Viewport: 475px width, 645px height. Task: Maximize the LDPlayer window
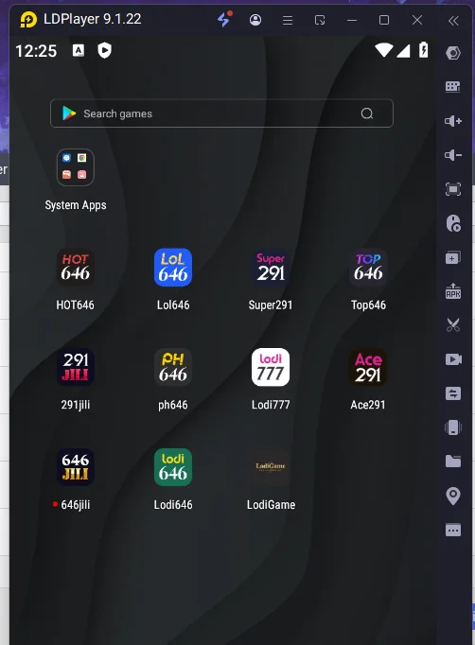click(x=384, y=20)
